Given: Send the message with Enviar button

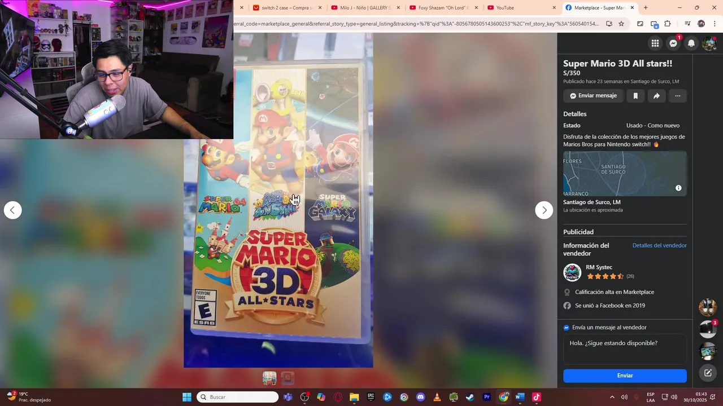Looking at the screenshot, I should [x=625, y=376].
